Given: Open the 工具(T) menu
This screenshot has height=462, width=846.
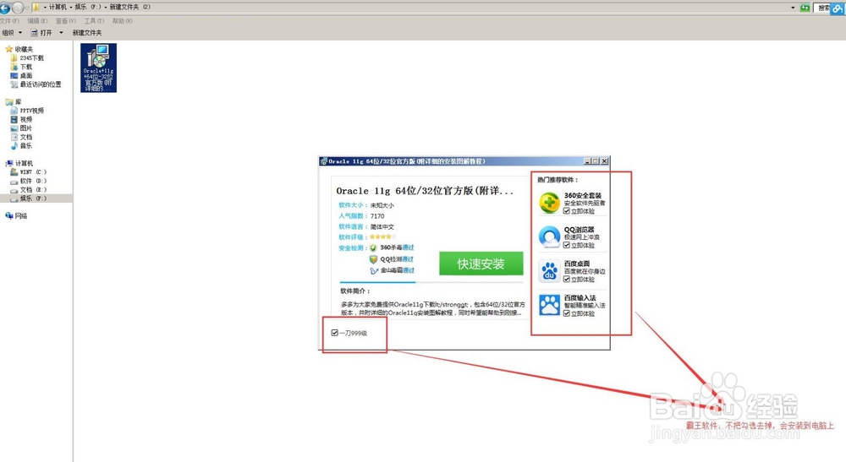Looking at the screenshot, I should click(x=94, y=21).
